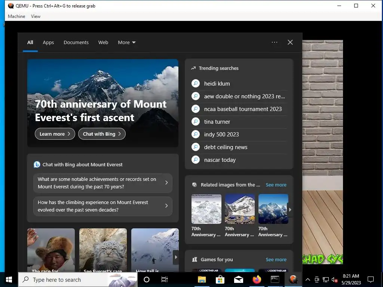Open the How tall is news card

[x=155, y=250]
